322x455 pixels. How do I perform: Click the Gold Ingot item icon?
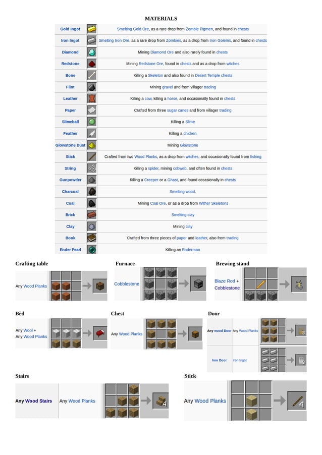click(x=92, y=29)
